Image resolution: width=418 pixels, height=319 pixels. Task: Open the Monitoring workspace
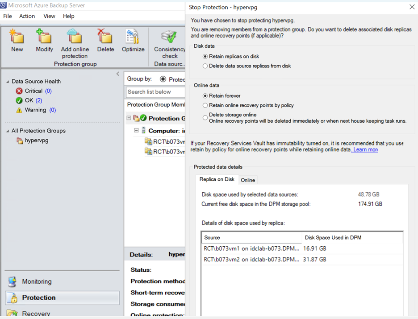click(63, 282)
